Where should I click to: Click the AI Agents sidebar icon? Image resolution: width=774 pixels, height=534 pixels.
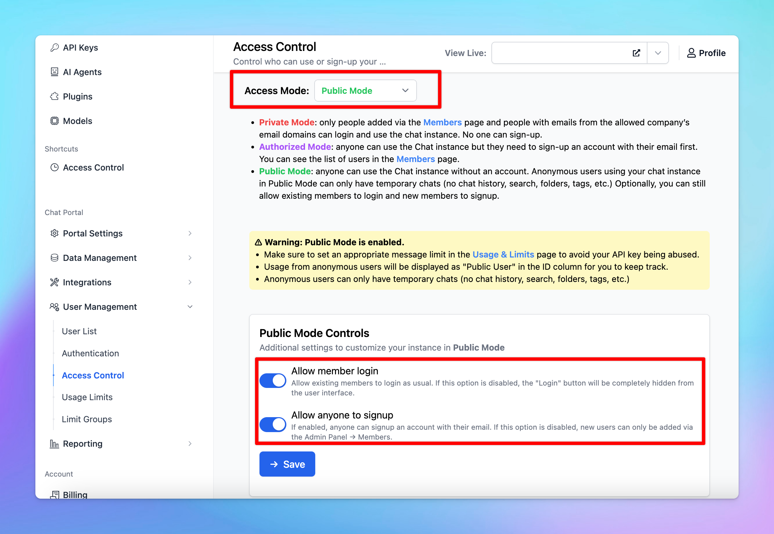click(54, 72)
